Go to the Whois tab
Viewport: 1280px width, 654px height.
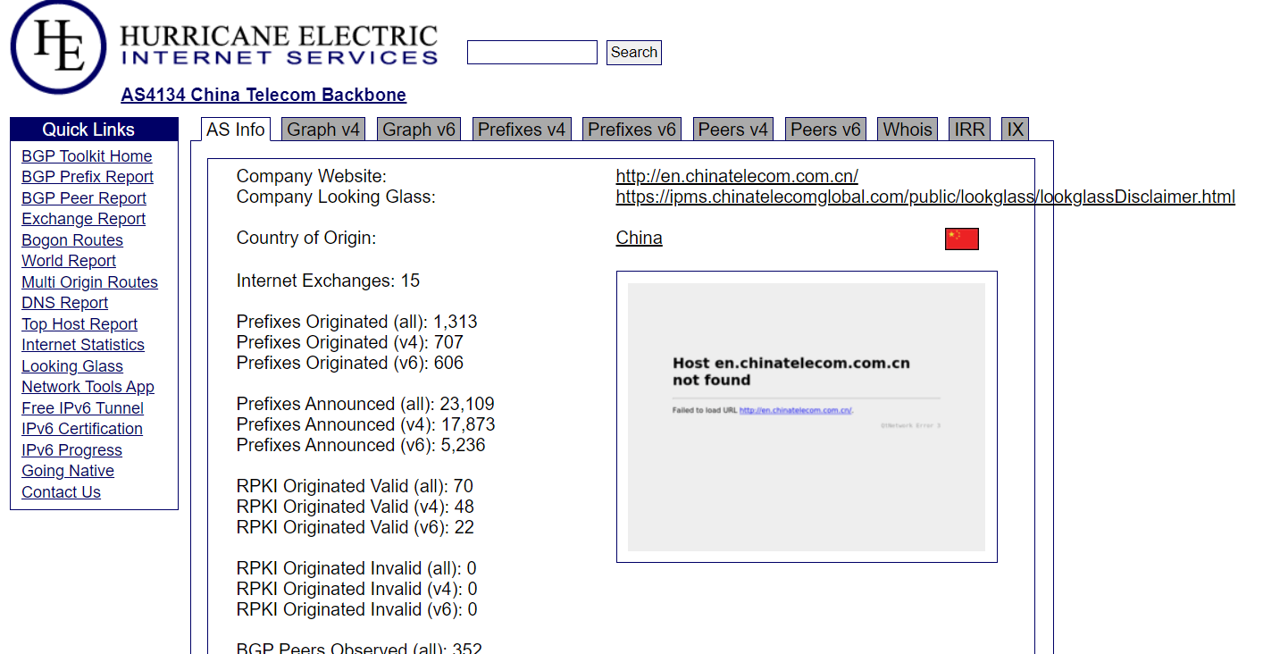[907, 130]
